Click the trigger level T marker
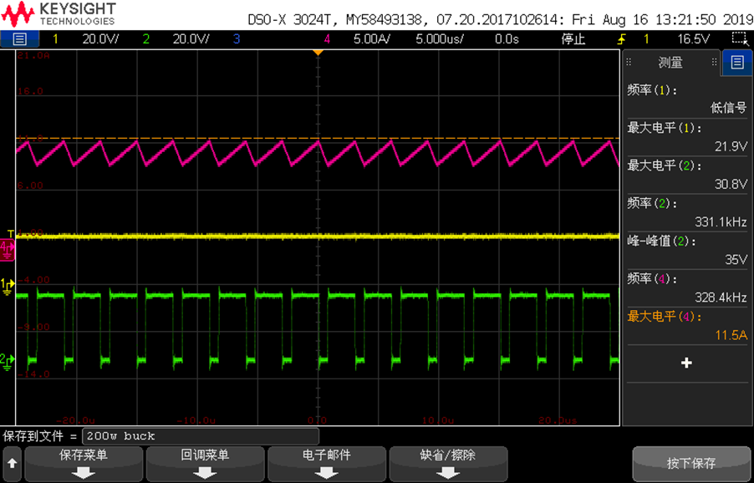Screen dimensions: 754x483 (x=11, y=234)
